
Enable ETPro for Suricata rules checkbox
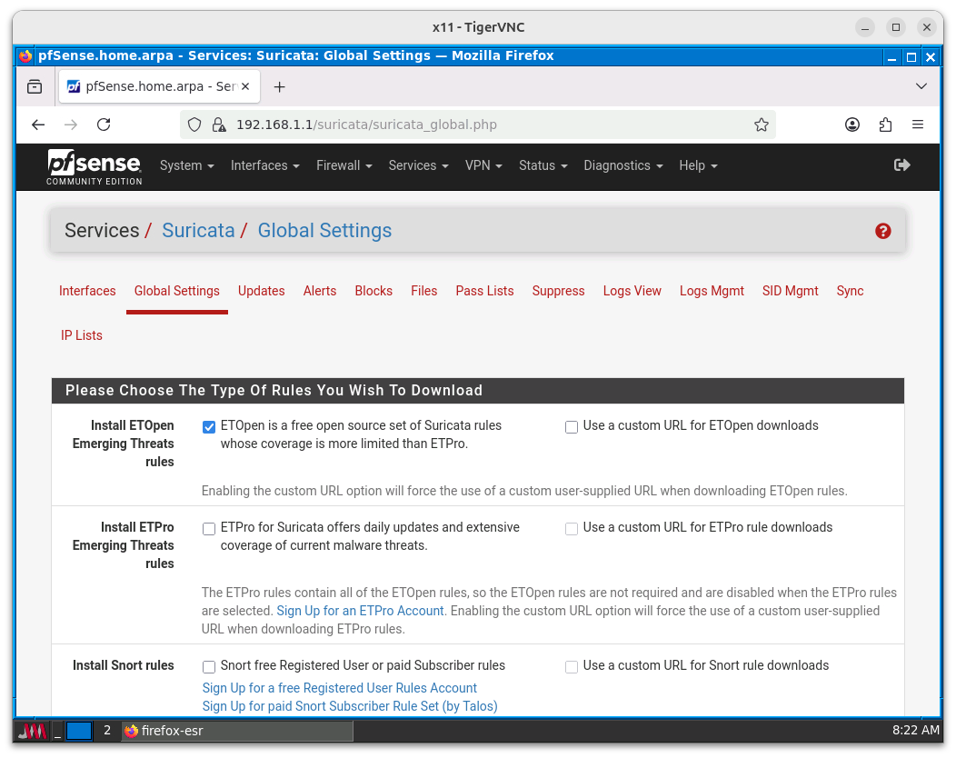209,529
